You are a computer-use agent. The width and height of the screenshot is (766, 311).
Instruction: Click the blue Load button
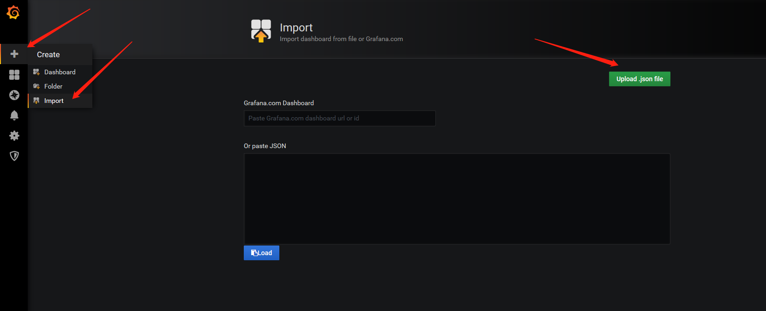[x=261, y=253]
